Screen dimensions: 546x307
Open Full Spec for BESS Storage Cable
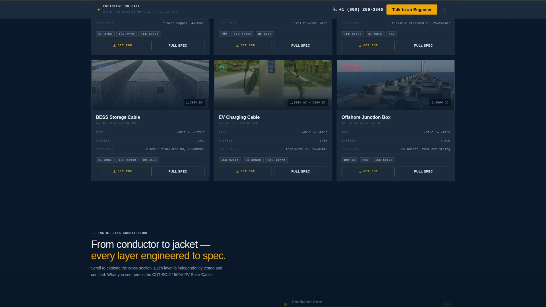tap(178, 171)
